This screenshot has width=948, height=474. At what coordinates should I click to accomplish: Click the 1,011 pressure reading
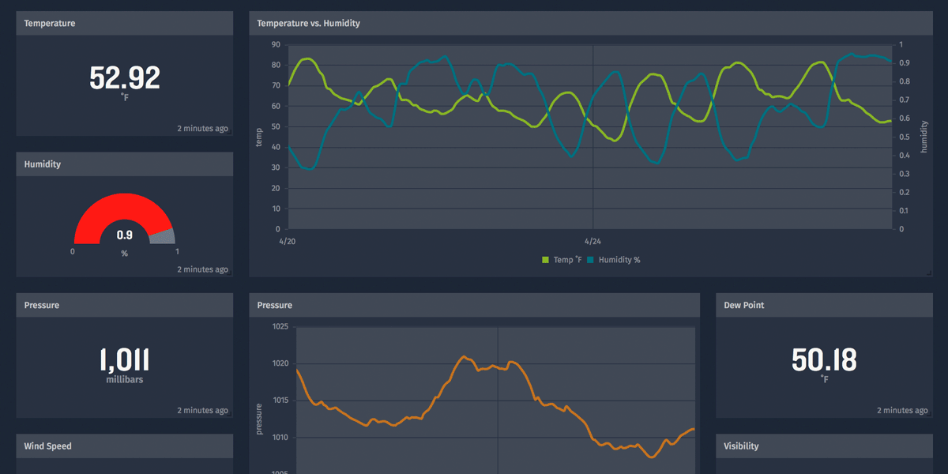click(x=125, y=360)
